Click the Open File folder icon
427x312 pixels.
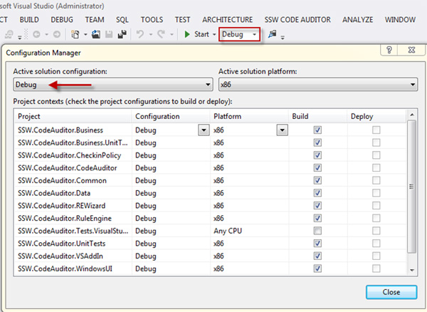click(97, 34)
